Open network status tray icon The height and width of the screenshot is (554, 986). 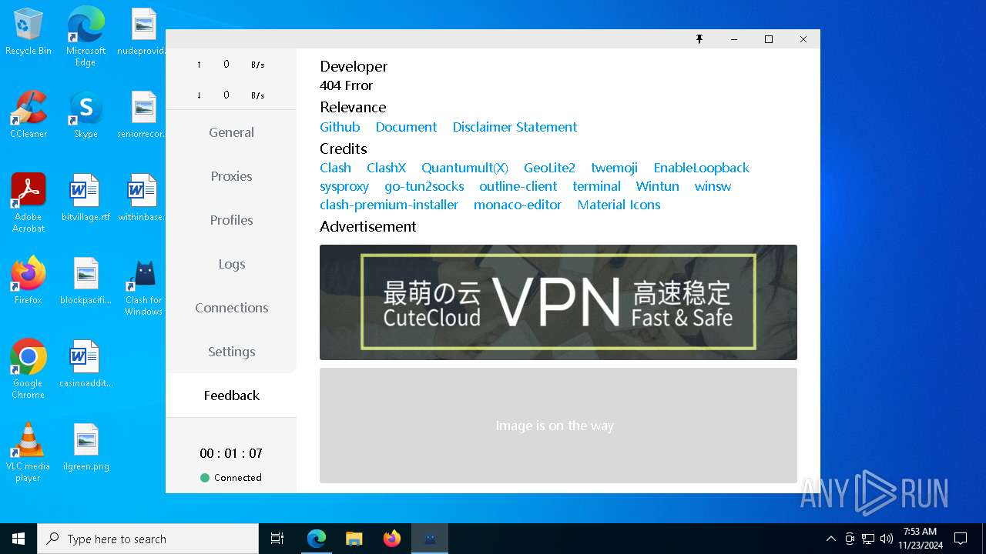click(x=868, y=539)
